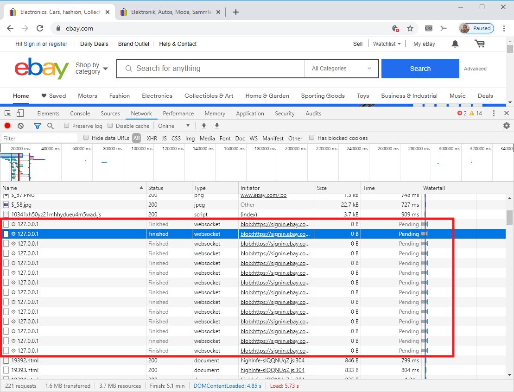Image resolution: width=514 pixels, height=392 pixels.
Task: Focus the network Filter text box
Action: (39, 139)
